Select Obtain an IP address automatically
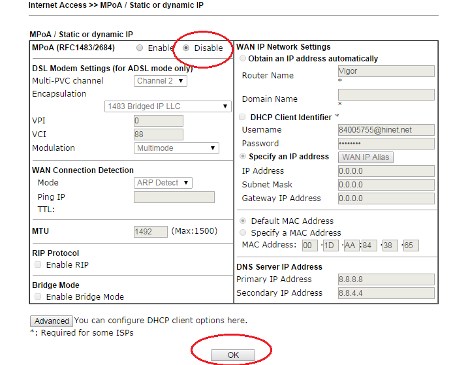 pos(243,59)
